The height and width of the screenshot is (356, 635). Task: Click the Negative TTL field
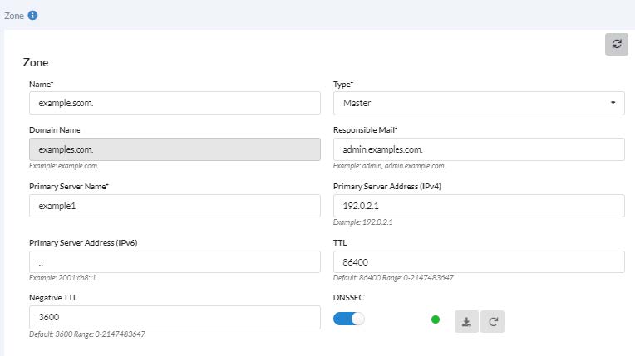point(175,317)
